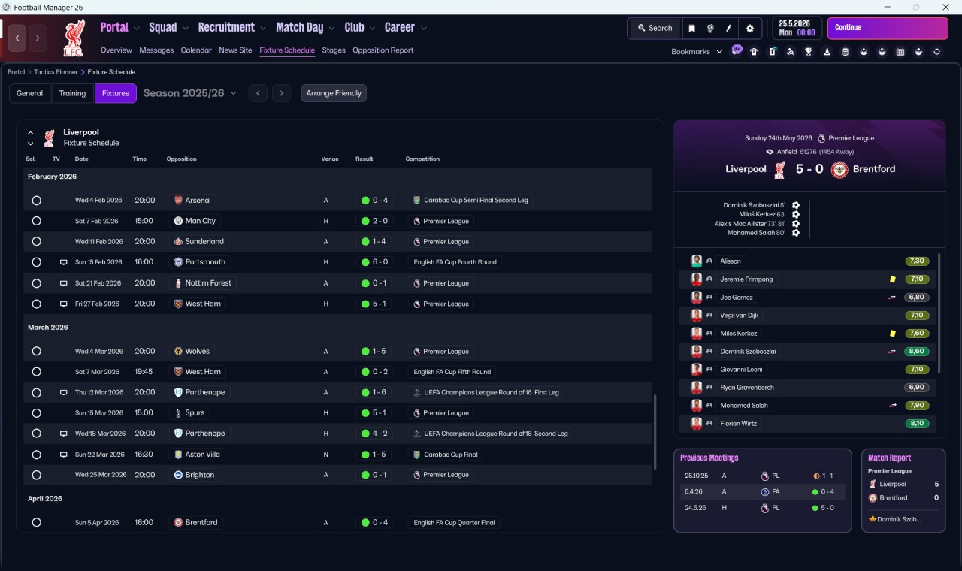Viewport: 962px width, 571px height.
Task: Click the shirt kit bookmark icon
Action: pyautogui.click(x=754, y=52)
